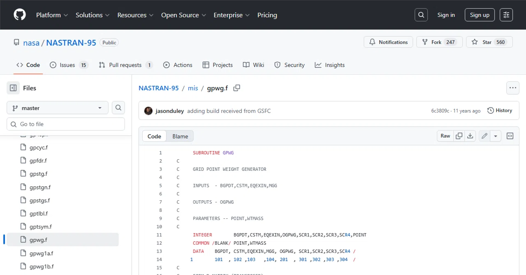Go to NASTRAN-95 breadcrumb root
Screen dimensions: 526x275
coord(159,88)
